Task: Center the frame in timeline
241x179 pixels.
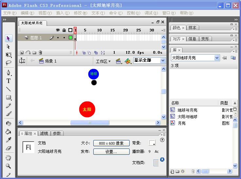Action: [x=77, y=53]
